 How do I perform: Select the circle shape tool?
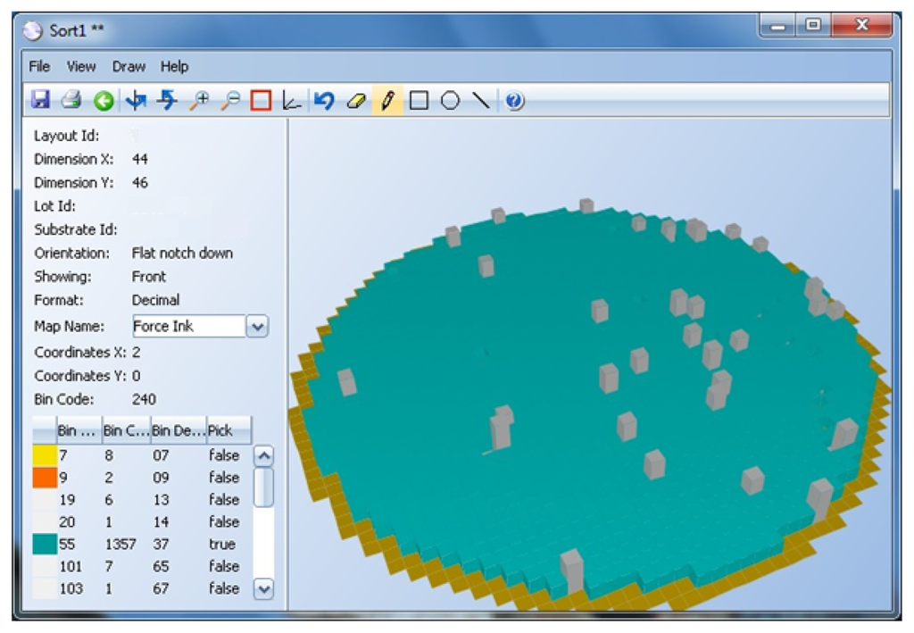coord(450,101)
